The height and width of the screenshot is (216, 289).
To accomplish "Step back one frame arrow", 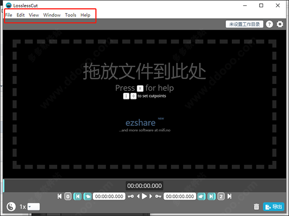I will (138, 196).
